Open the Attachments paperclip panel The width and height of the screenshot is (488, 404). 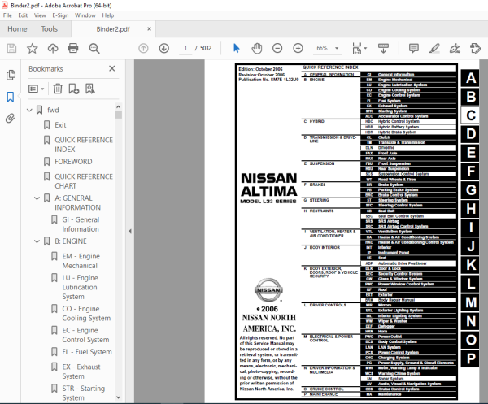11,119
